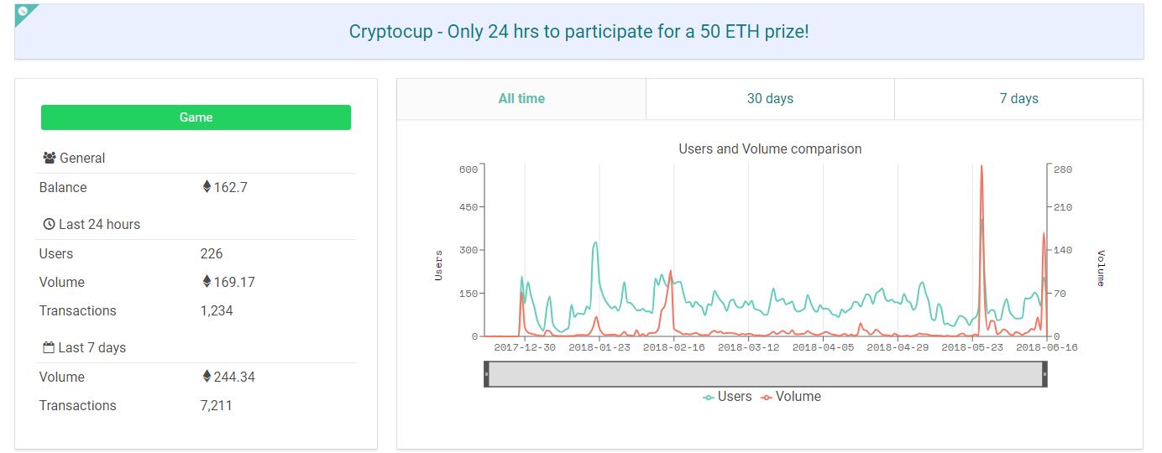The width and height of the screenshot is (1162, 453).
Task: Click the 450 label on Users axis
Action: click(x=468, y=207)
